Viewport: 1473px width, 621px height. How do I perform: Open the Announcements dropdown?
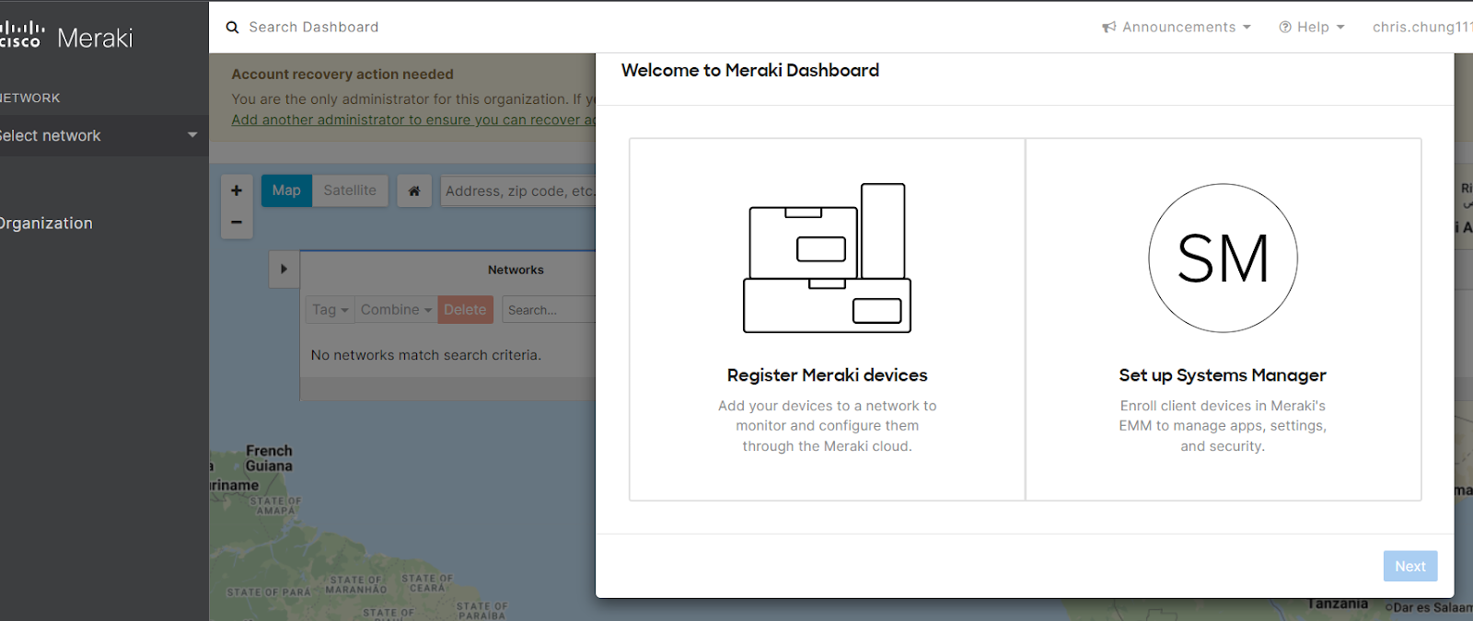tap(1177, 28)
